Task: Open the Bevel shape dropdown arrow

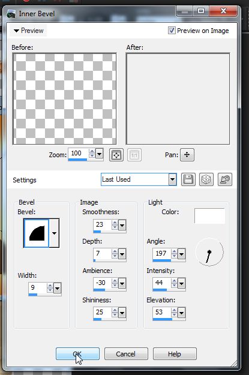Action: (x=54, y=233)
